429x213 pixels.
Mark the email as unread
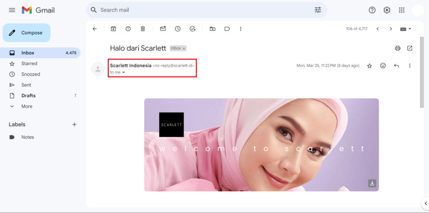click(x=163, y=28)
